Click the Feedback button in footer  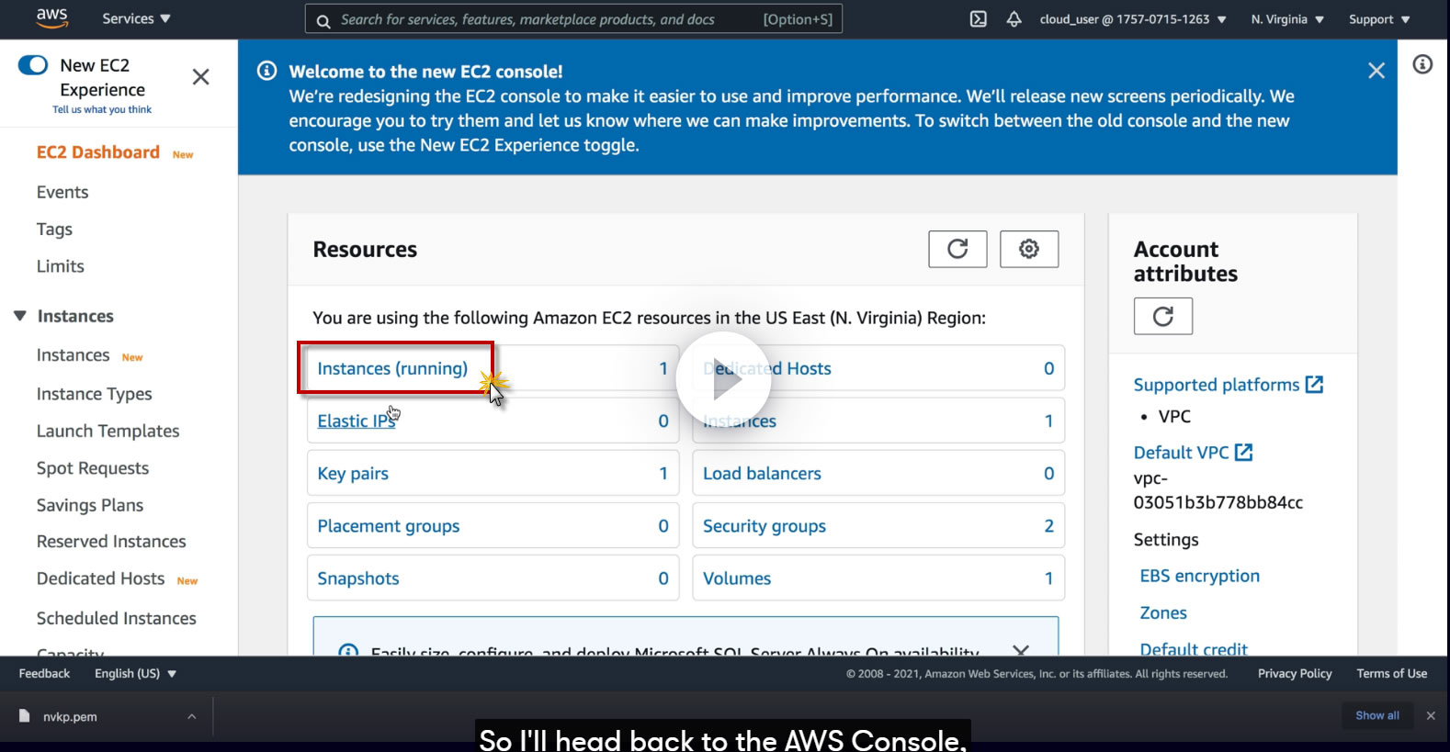pyautogui.click(x=44, y=673)
